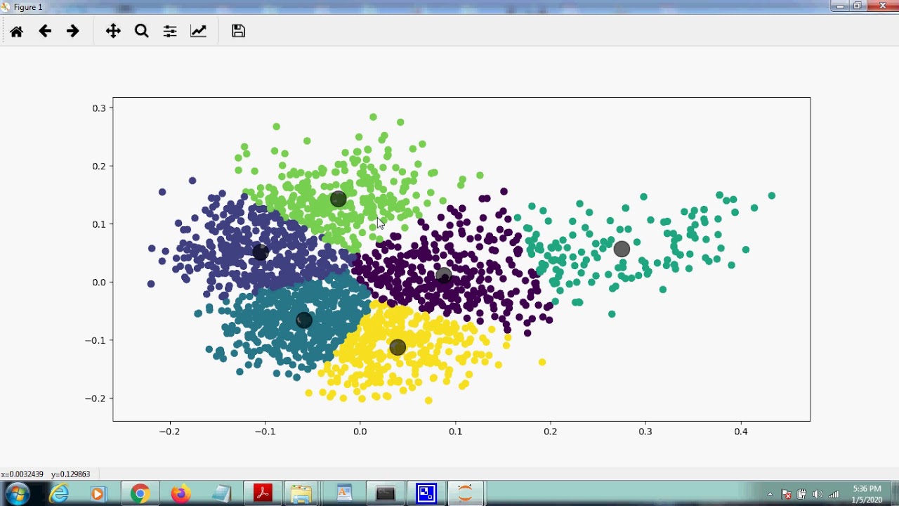Click the y-axis tick label 0.1
The image size is (899, 506).
(99, 224)
